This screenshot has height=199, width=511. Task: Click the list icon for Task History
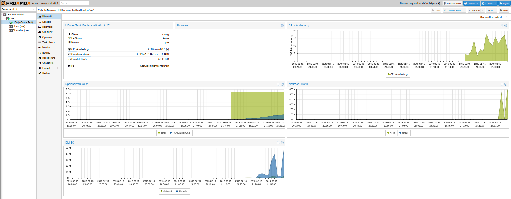click(x=40, y=43)
